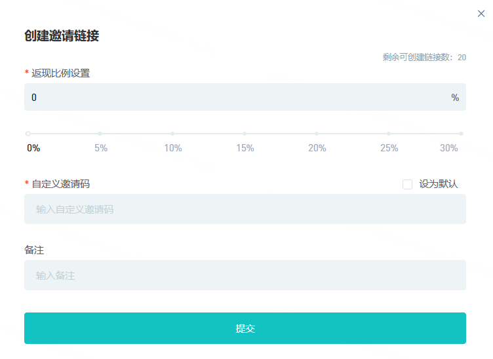Click the 创建邀请链接 dialog title
This screenshot has height=359, width=493.
[62, 36]
